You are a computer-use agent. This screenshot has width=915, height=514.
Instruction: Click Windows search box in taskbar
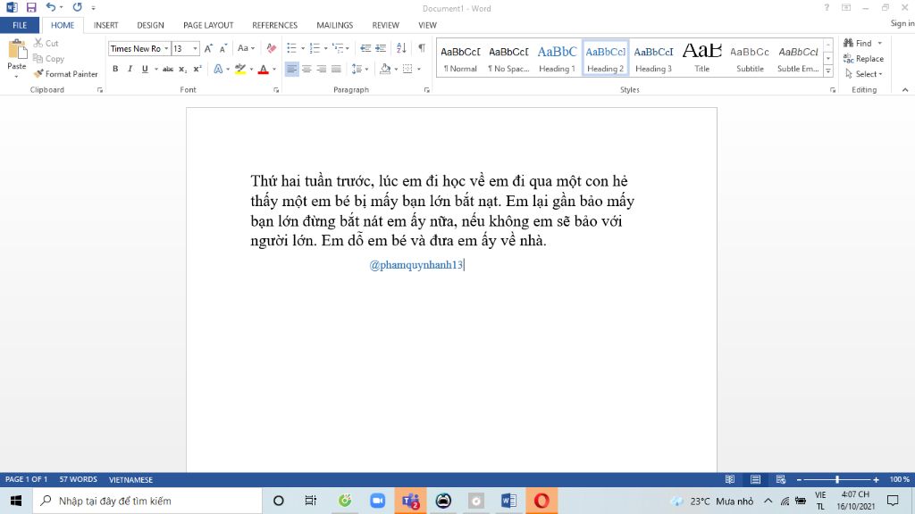pos(147,501)
